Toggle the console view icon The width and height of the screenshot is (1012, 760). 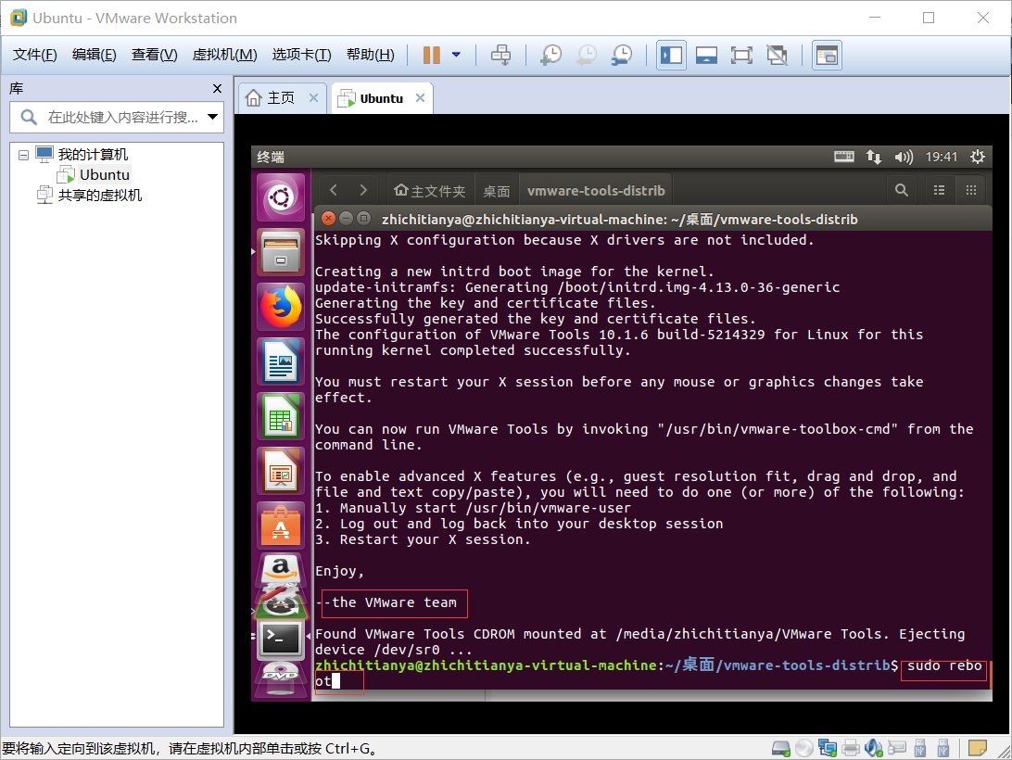[x=827, y=55]
